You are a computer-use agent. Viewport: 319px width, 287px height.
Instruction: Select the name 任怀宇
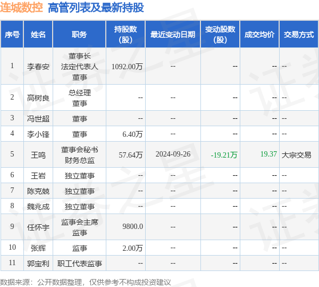coord(38,227)
